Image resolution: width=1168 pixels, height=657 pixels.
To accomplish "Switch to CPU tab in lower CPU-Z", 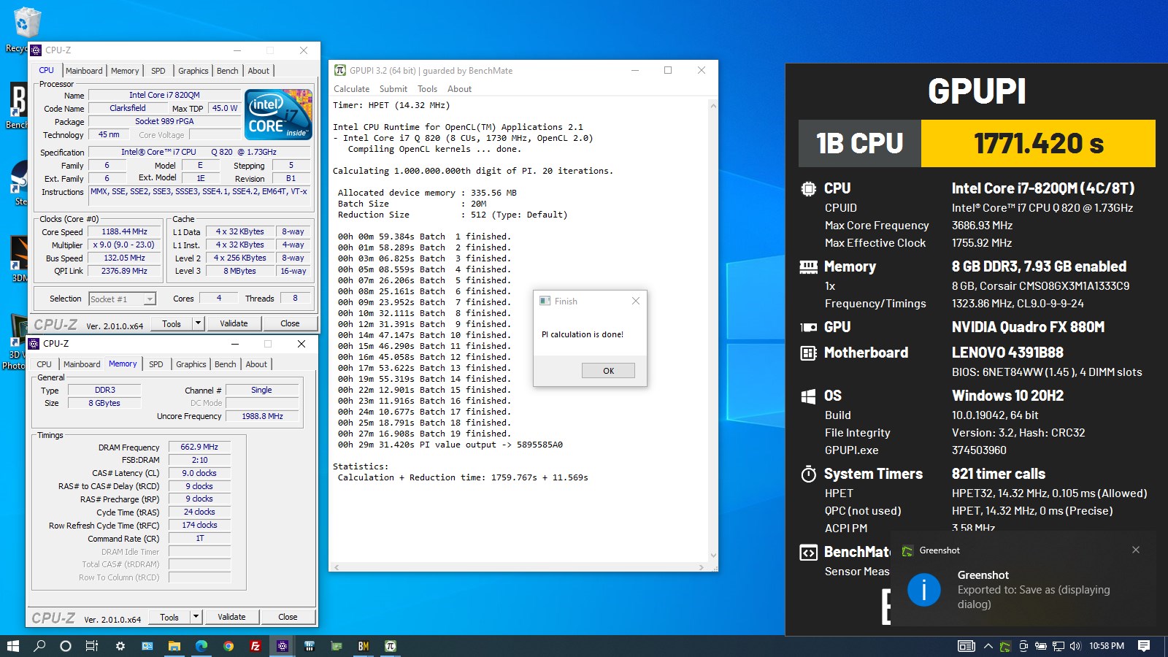I will (x=45, y=364).
